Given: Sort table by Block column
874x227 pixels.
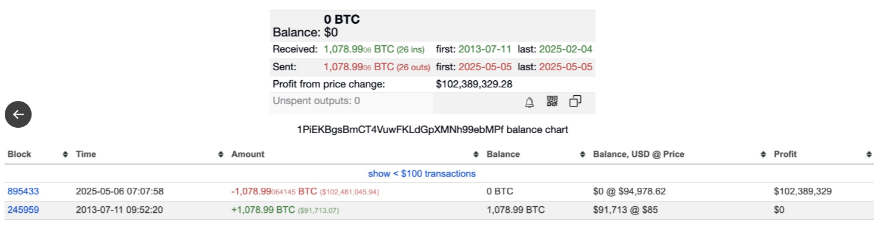Looking at the screenshot, I should coord(20,154).
